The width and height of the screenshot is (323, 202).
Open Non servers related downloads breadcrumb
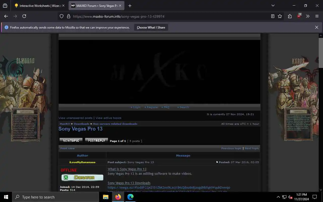115,124
